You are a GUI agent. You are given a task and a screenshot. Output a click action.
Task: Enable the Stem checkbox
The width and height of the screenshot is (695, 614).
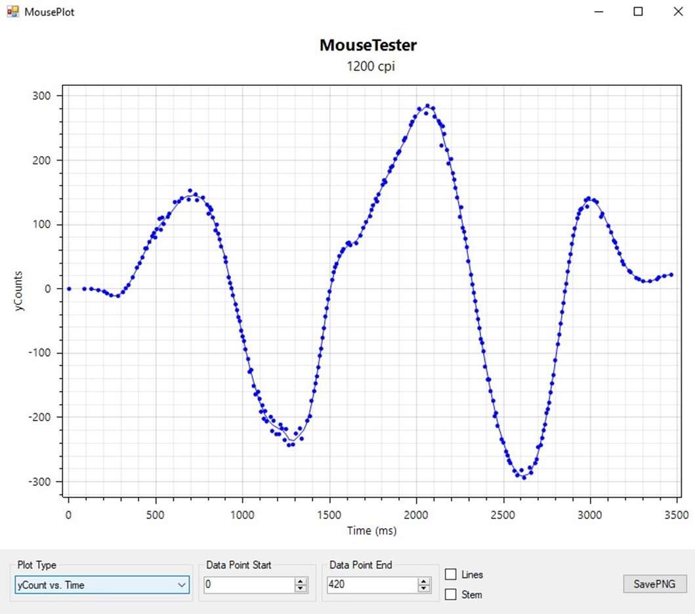point(451,595)
